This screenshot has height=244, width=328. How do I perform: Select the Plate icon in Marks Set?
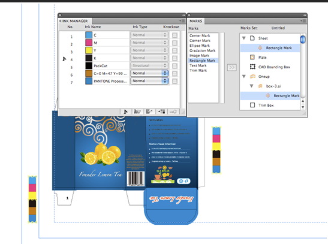252,57
